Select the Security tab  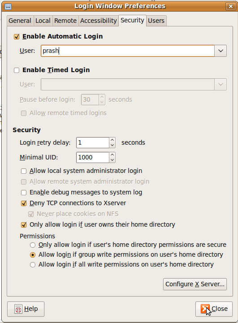[x=132, y=21]
